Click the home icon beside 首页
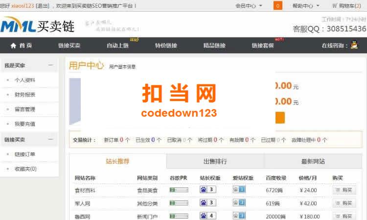This screenshot has width=367, height=220. pyautogui.click(x=13, y=45)
